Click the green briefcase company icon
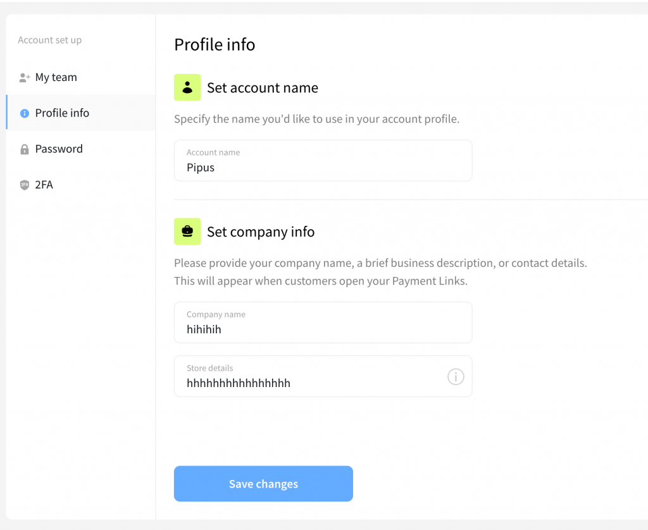 (x=187, y=231)
